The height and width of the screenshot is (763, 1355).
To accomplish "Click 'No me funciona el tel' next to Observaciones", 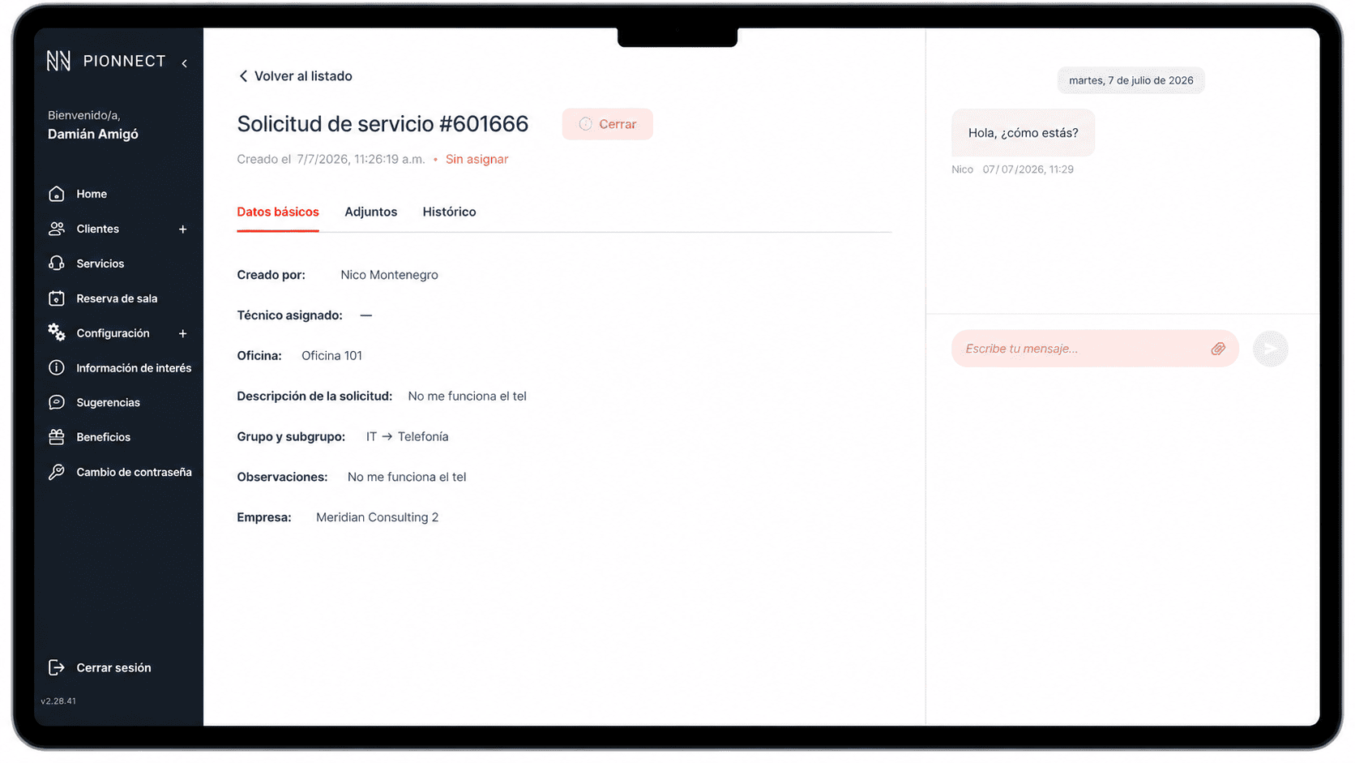I will pos(407,477).
